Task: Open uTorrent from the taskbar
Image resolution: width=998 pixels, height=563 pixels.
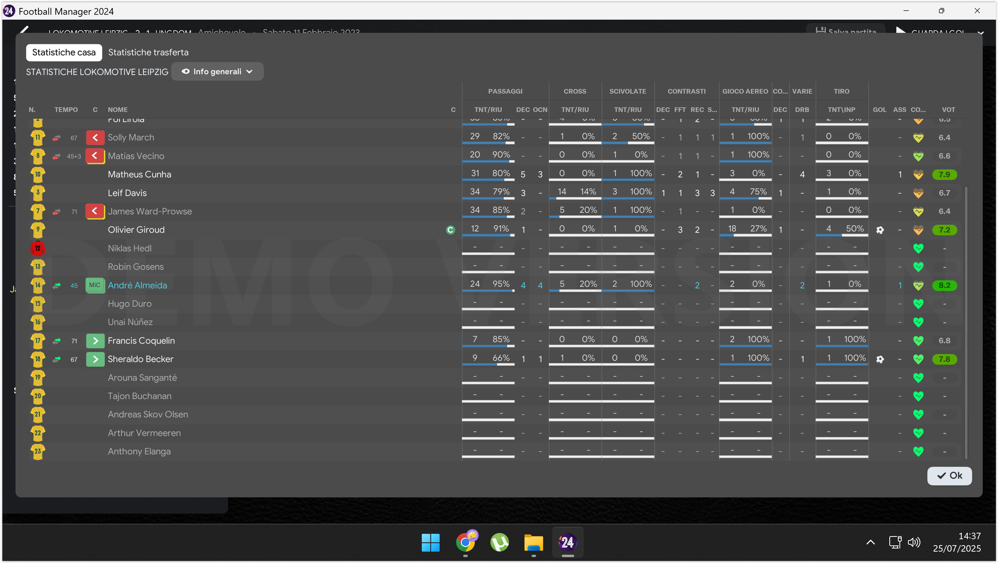Action: tap(499, 543)
